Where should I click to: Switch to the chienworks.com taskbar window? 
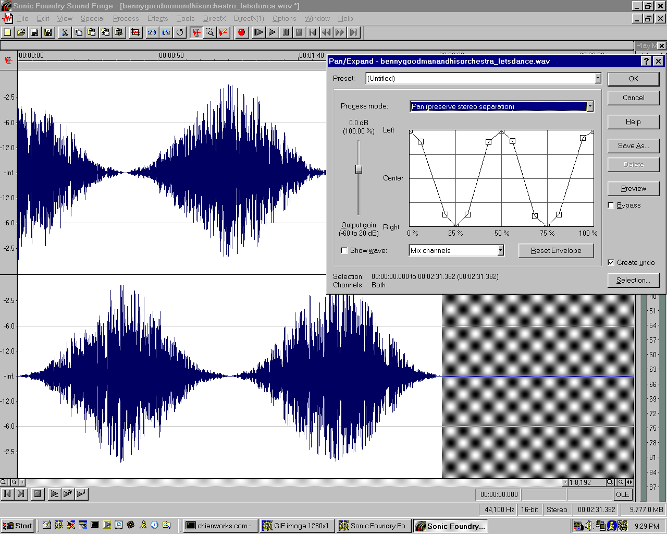[x=221, y=526]
